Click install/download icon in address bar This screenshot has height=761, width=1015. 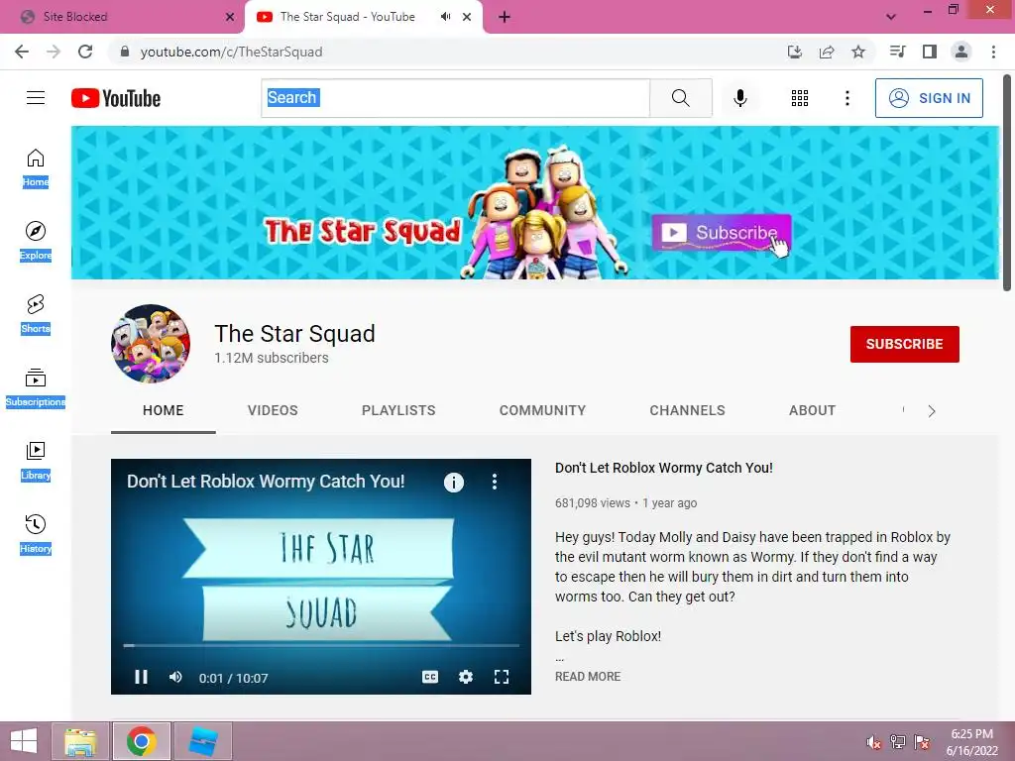click(x=795, y=52)
